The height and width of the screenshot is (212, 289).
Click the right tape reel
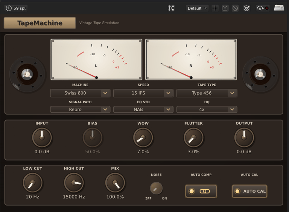coord(260,74)
